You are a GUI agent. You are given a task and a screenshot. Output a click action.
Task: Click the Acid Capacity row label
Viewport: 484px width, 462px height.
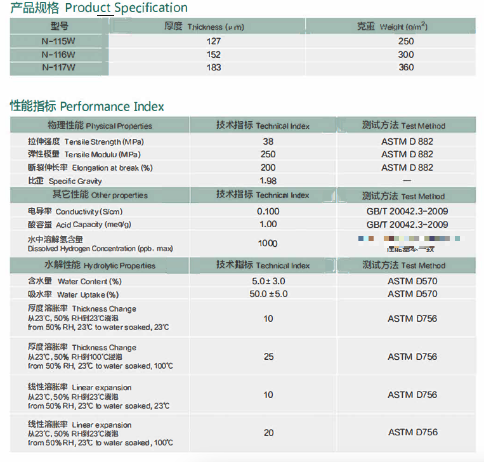tap(79, 225)
